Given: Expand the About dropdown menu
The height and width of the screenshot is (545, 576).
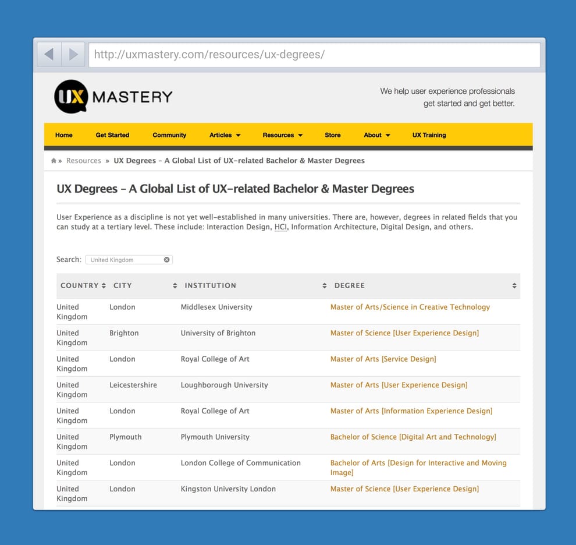Looking at the screenshot, I should (377, 135).
